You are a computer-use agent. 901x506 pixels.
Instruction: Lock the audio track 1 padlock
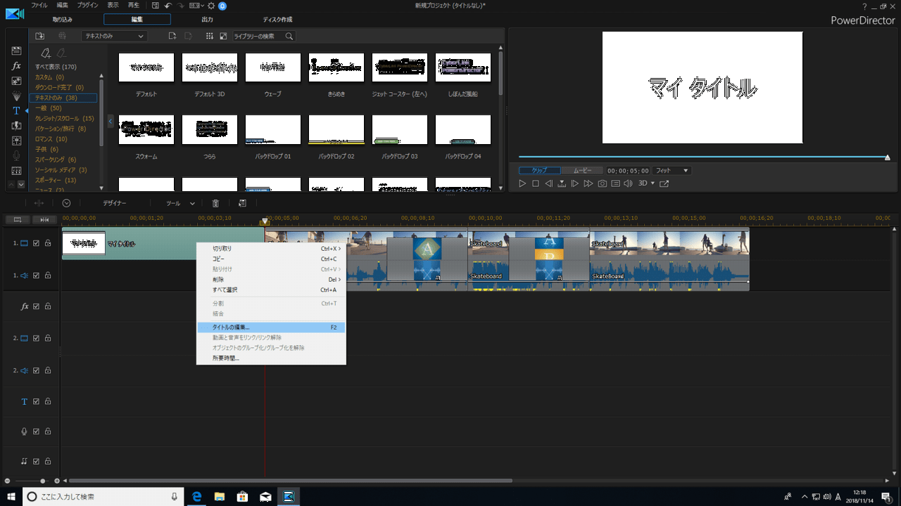(x=48, y=275)
